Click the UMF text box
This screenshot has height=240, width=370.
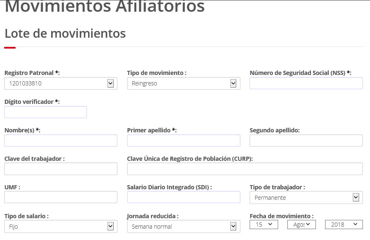pos(61,197)
